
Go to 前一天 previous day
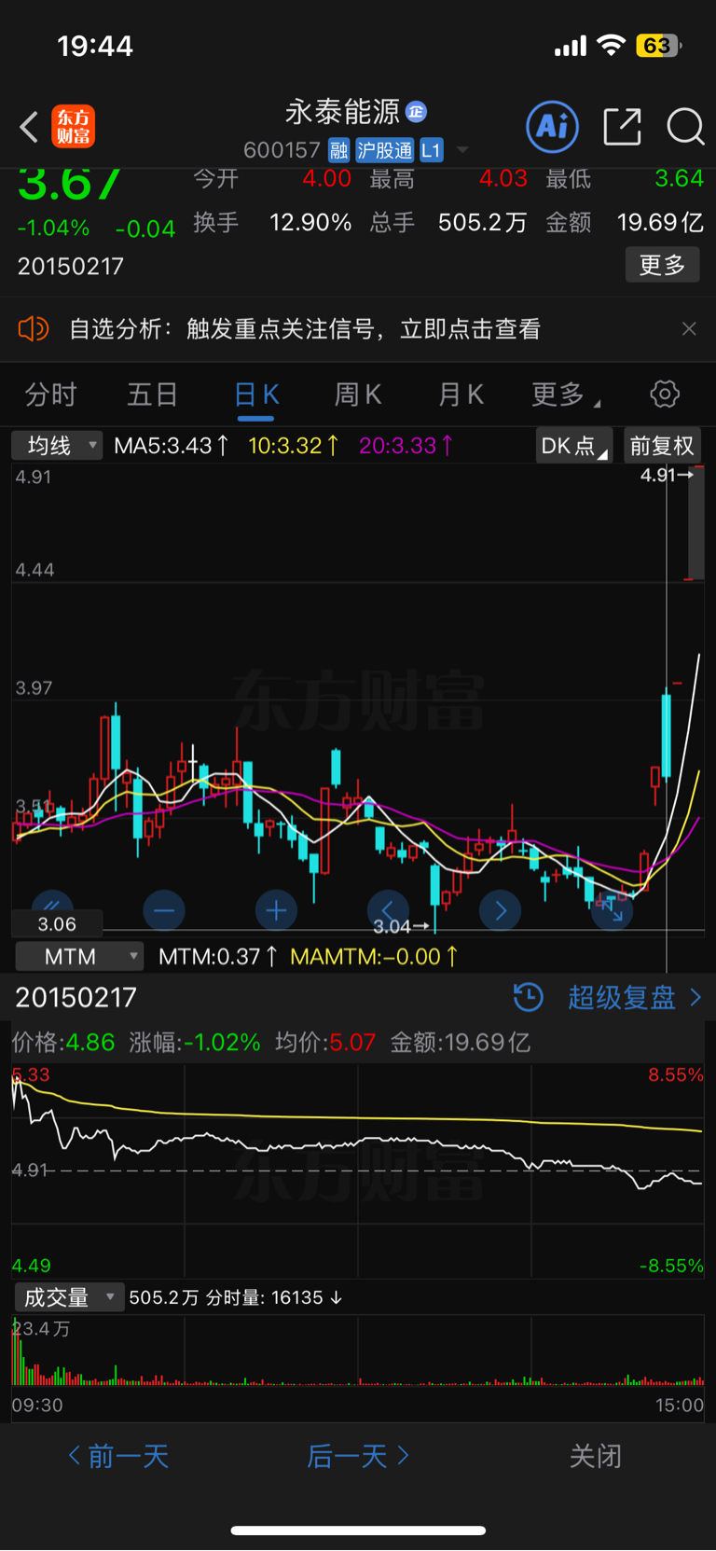tap(118, 1456)
